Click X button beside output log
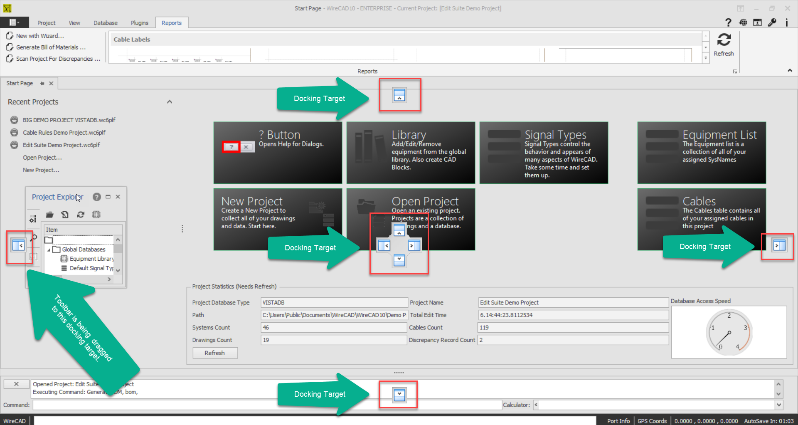Screen dimensions: 798x425 click(16, 384)
